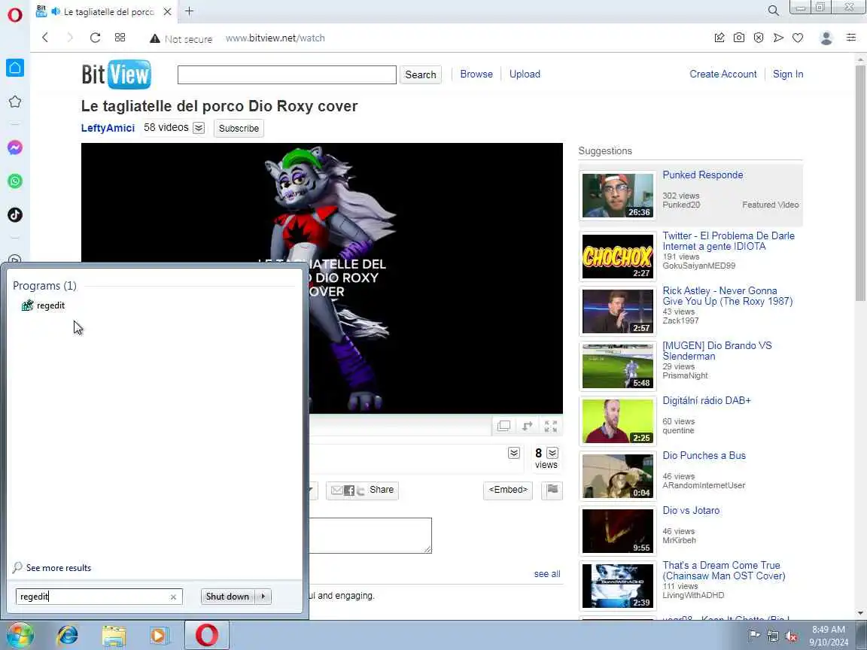Open the Chochox Twitter video thumbnail
This screenshot has height=650, width=867.
[618, 257]
